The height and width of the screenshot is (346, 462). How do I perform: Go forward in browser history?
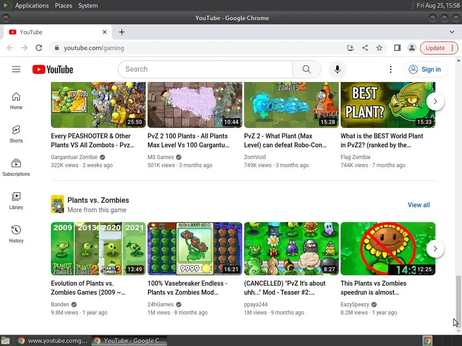[24, 48]
